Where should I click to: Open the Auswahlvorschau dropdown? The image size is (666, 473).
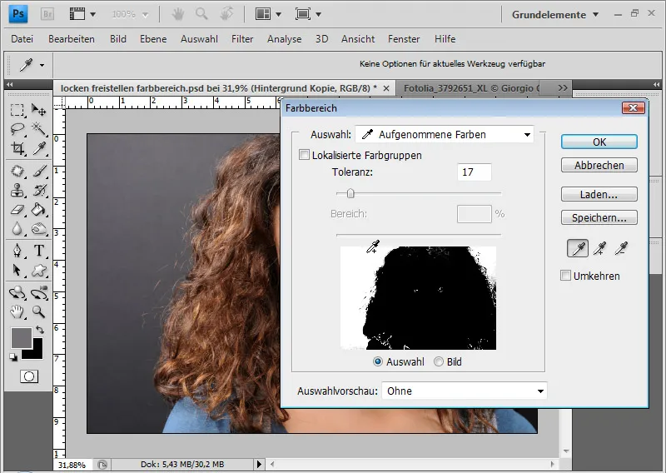point(465,391)
